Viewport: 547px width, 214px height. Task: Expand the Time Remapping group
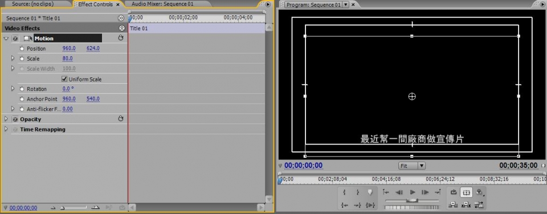click(6, 129)
